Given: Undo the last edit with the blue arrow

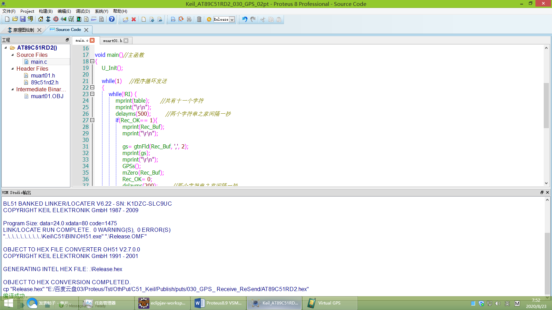Looking at the screenshot, I should pyautogui.click(x=245, y=19).
